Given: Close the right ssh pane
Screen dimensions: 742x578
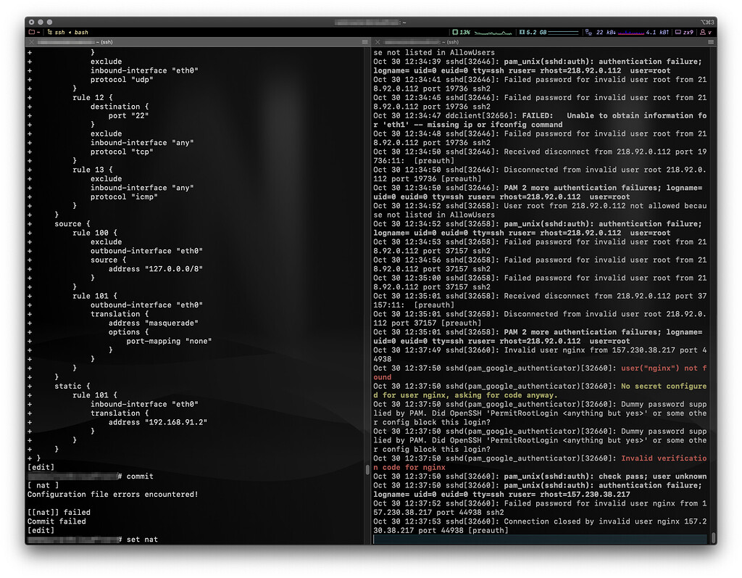Looking at the screenshot, I should click(378, 43).
